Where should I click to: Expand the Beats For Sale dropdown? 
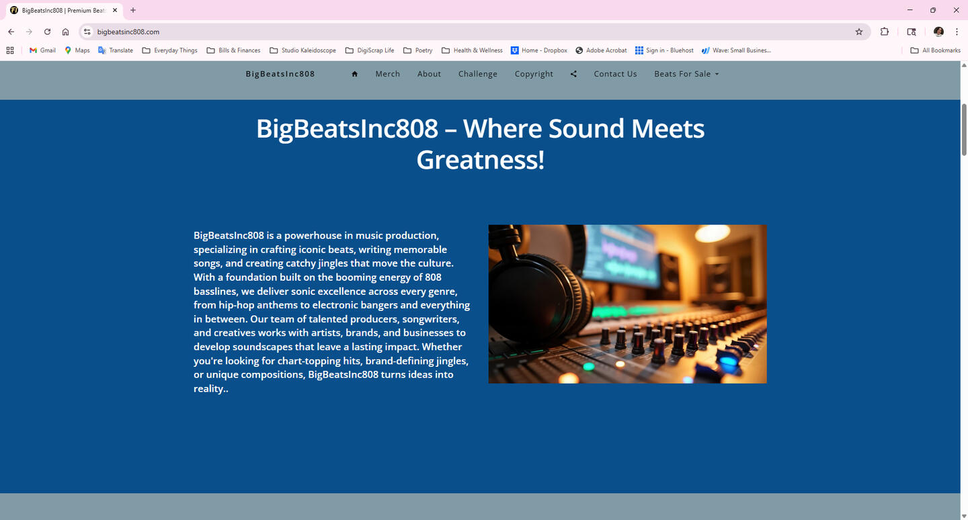pyautogui.click(x=686, y=74)
